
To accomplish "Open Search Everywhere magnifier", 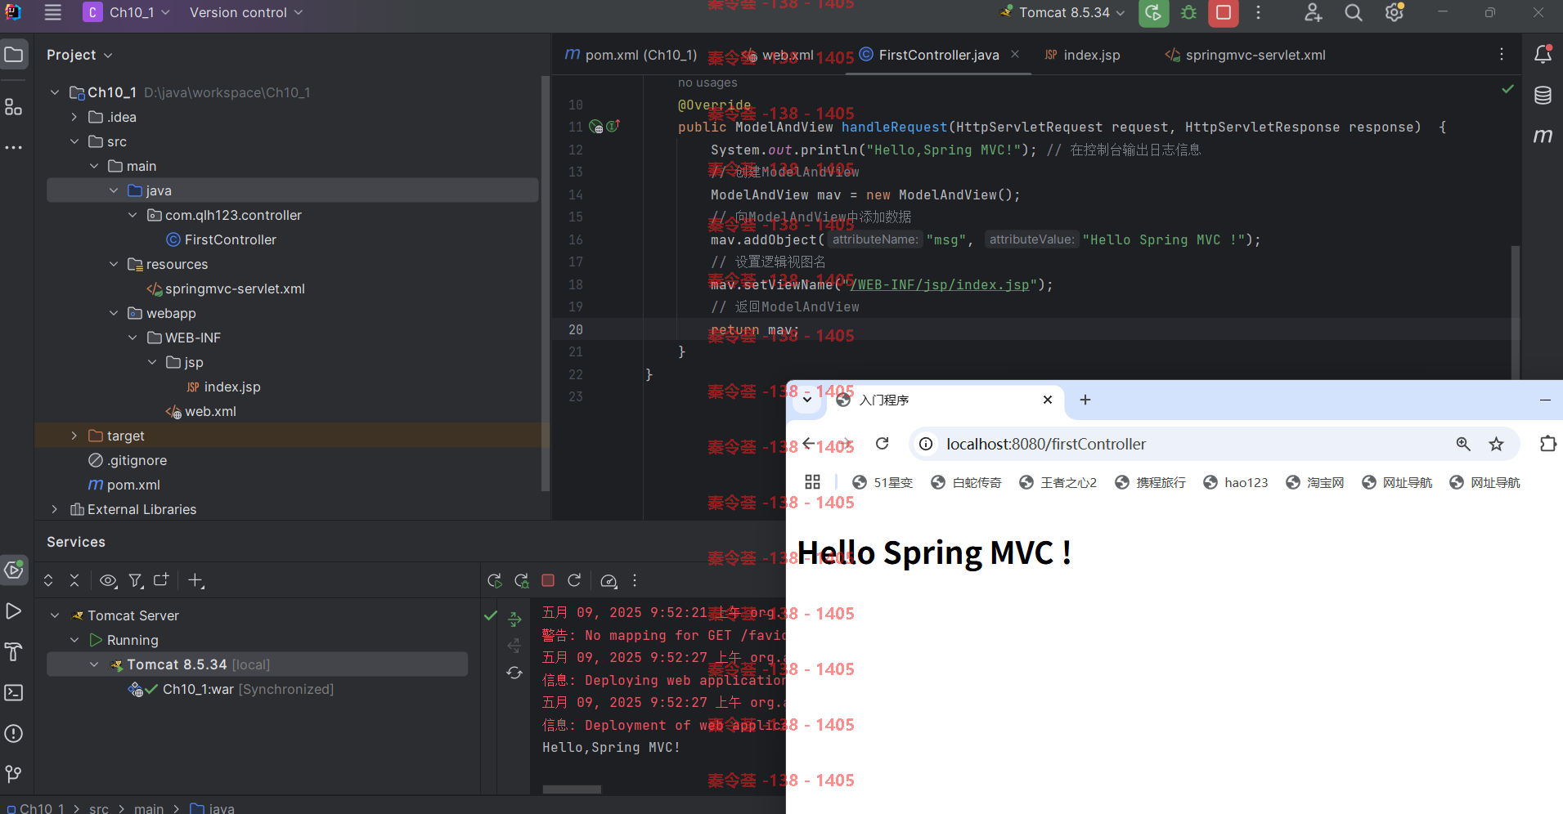I will 1354,12.
